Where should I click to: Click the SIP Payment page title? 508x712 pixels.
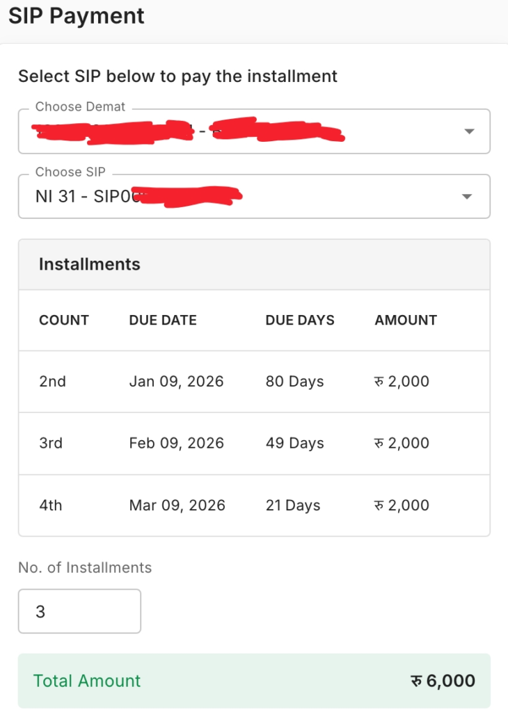77,17
